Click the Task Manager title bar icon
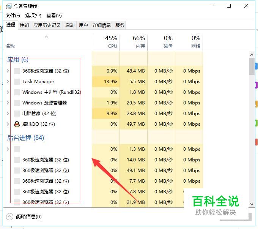Image resolution: width=258 pixels, height=229 pixels. (9, 6)
